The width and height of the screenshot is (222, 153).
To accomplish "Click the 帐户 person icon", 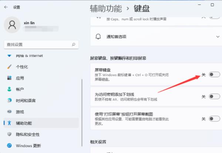I will coord(9,89).
